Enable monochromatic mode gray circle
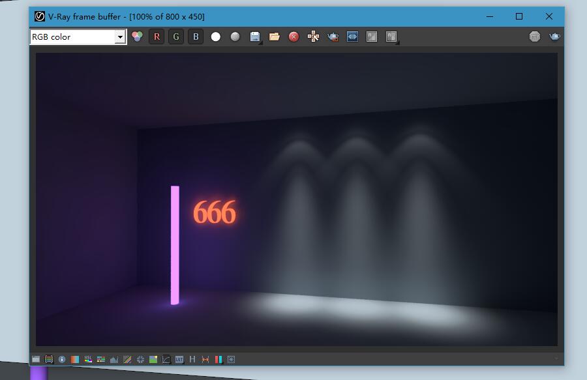Screen dimensions: 587x380 coord(235,37)
